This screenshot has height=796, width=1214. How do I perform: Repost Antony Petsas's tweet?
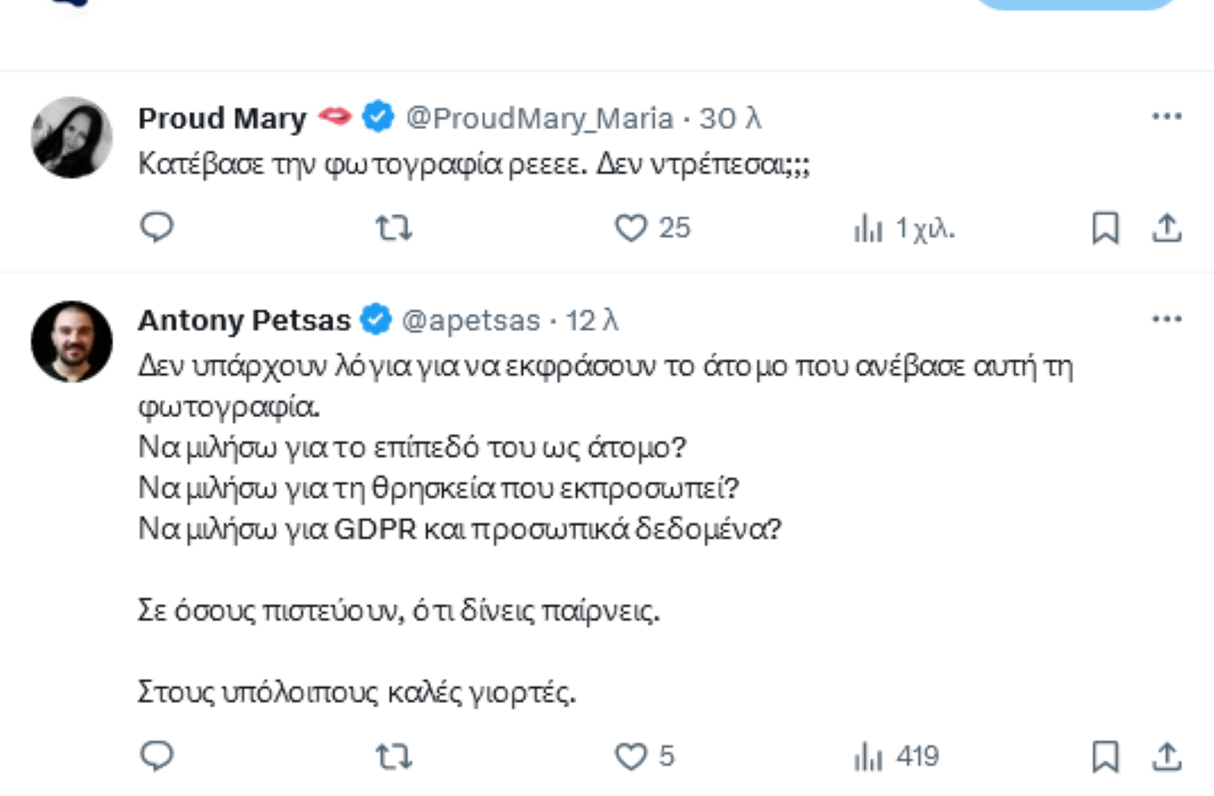tap(394, 756)
